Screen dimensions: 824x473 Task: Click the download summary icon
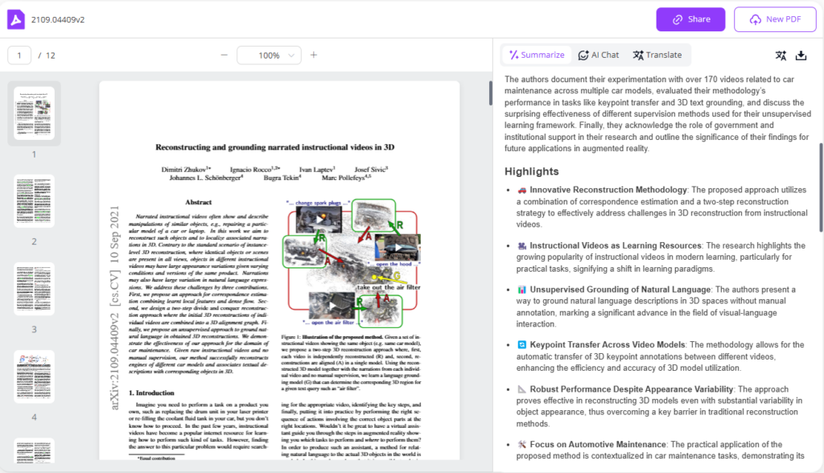point(801,56)
